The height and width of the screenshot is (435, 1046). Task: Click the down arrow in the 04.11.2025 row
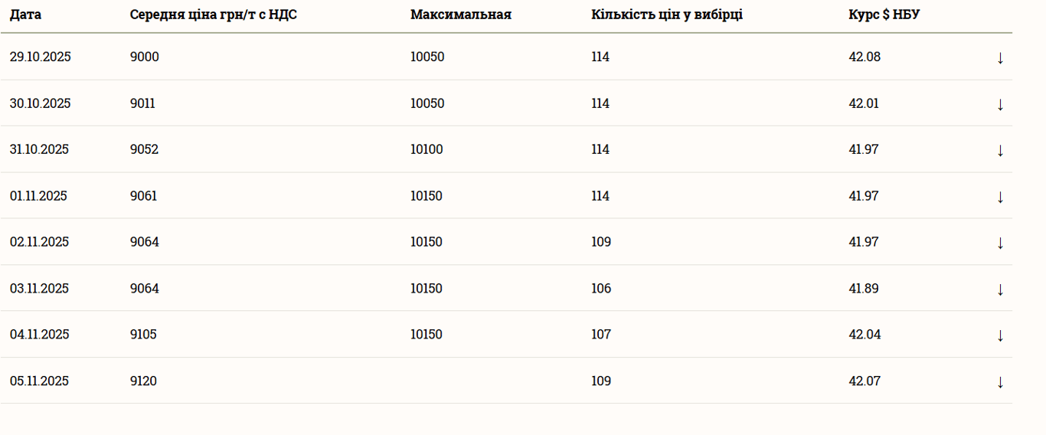1000,335
